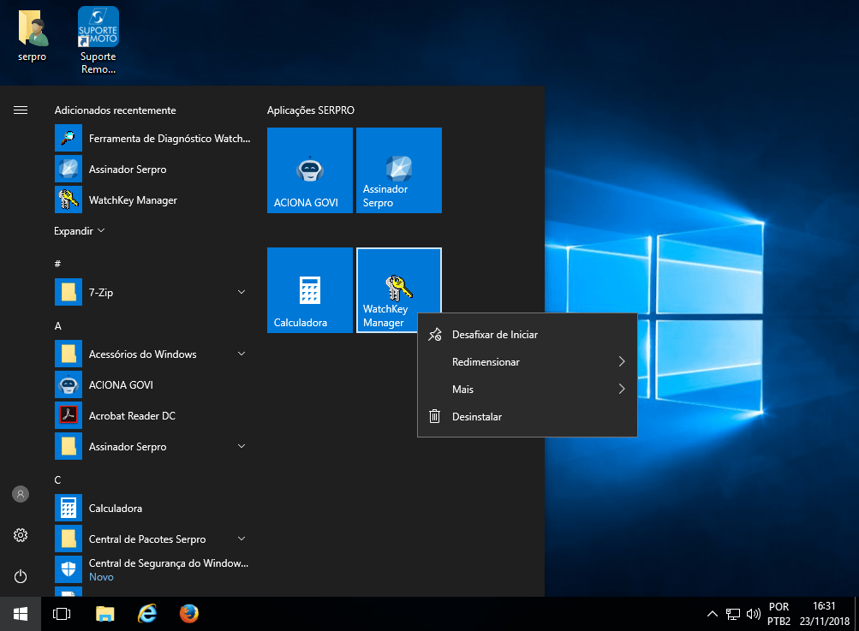859x631 pixels.
Task: Open the Calculadora tile
Action: click(x=309, y=290)
